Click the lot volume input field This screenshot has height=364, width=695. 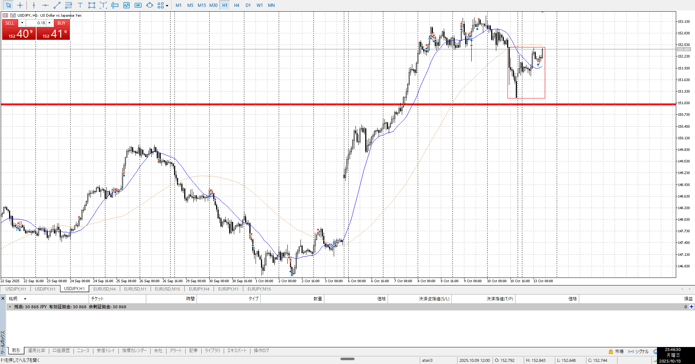point(36,23)
